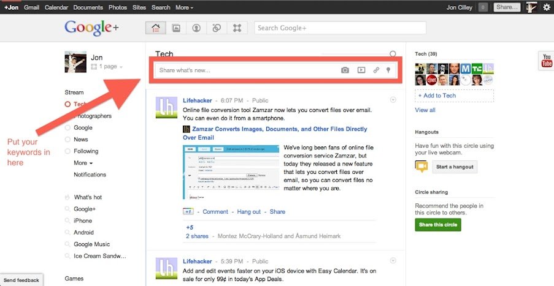
Task: Click the Share this circle button
Action: click(438, 225)
